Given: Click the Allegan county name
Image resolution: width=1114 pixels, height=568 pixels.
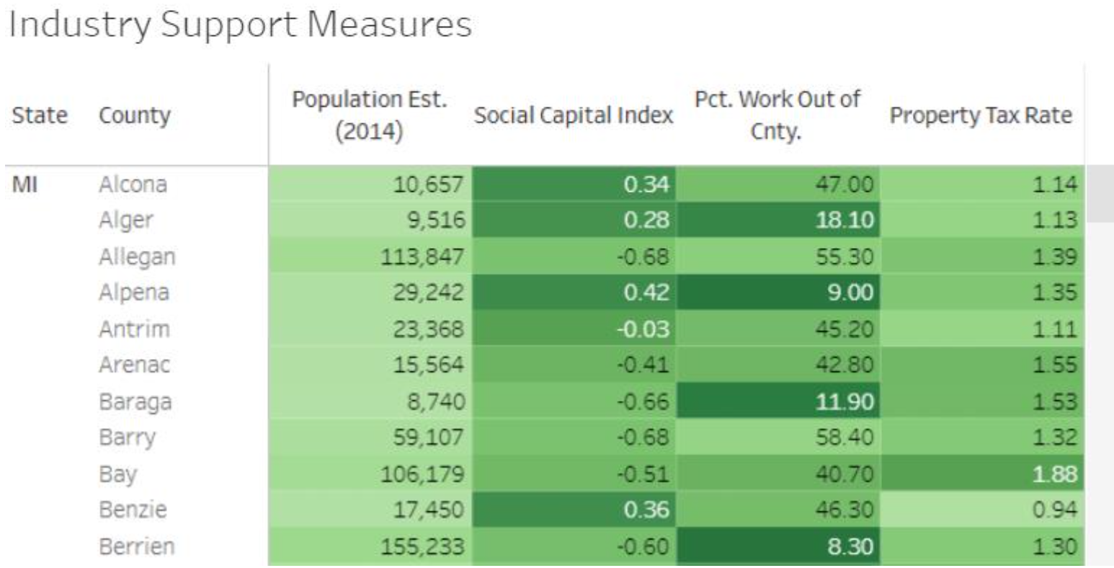Looking at the screenshot, I should pyautogui.click(x=137, y=257).
